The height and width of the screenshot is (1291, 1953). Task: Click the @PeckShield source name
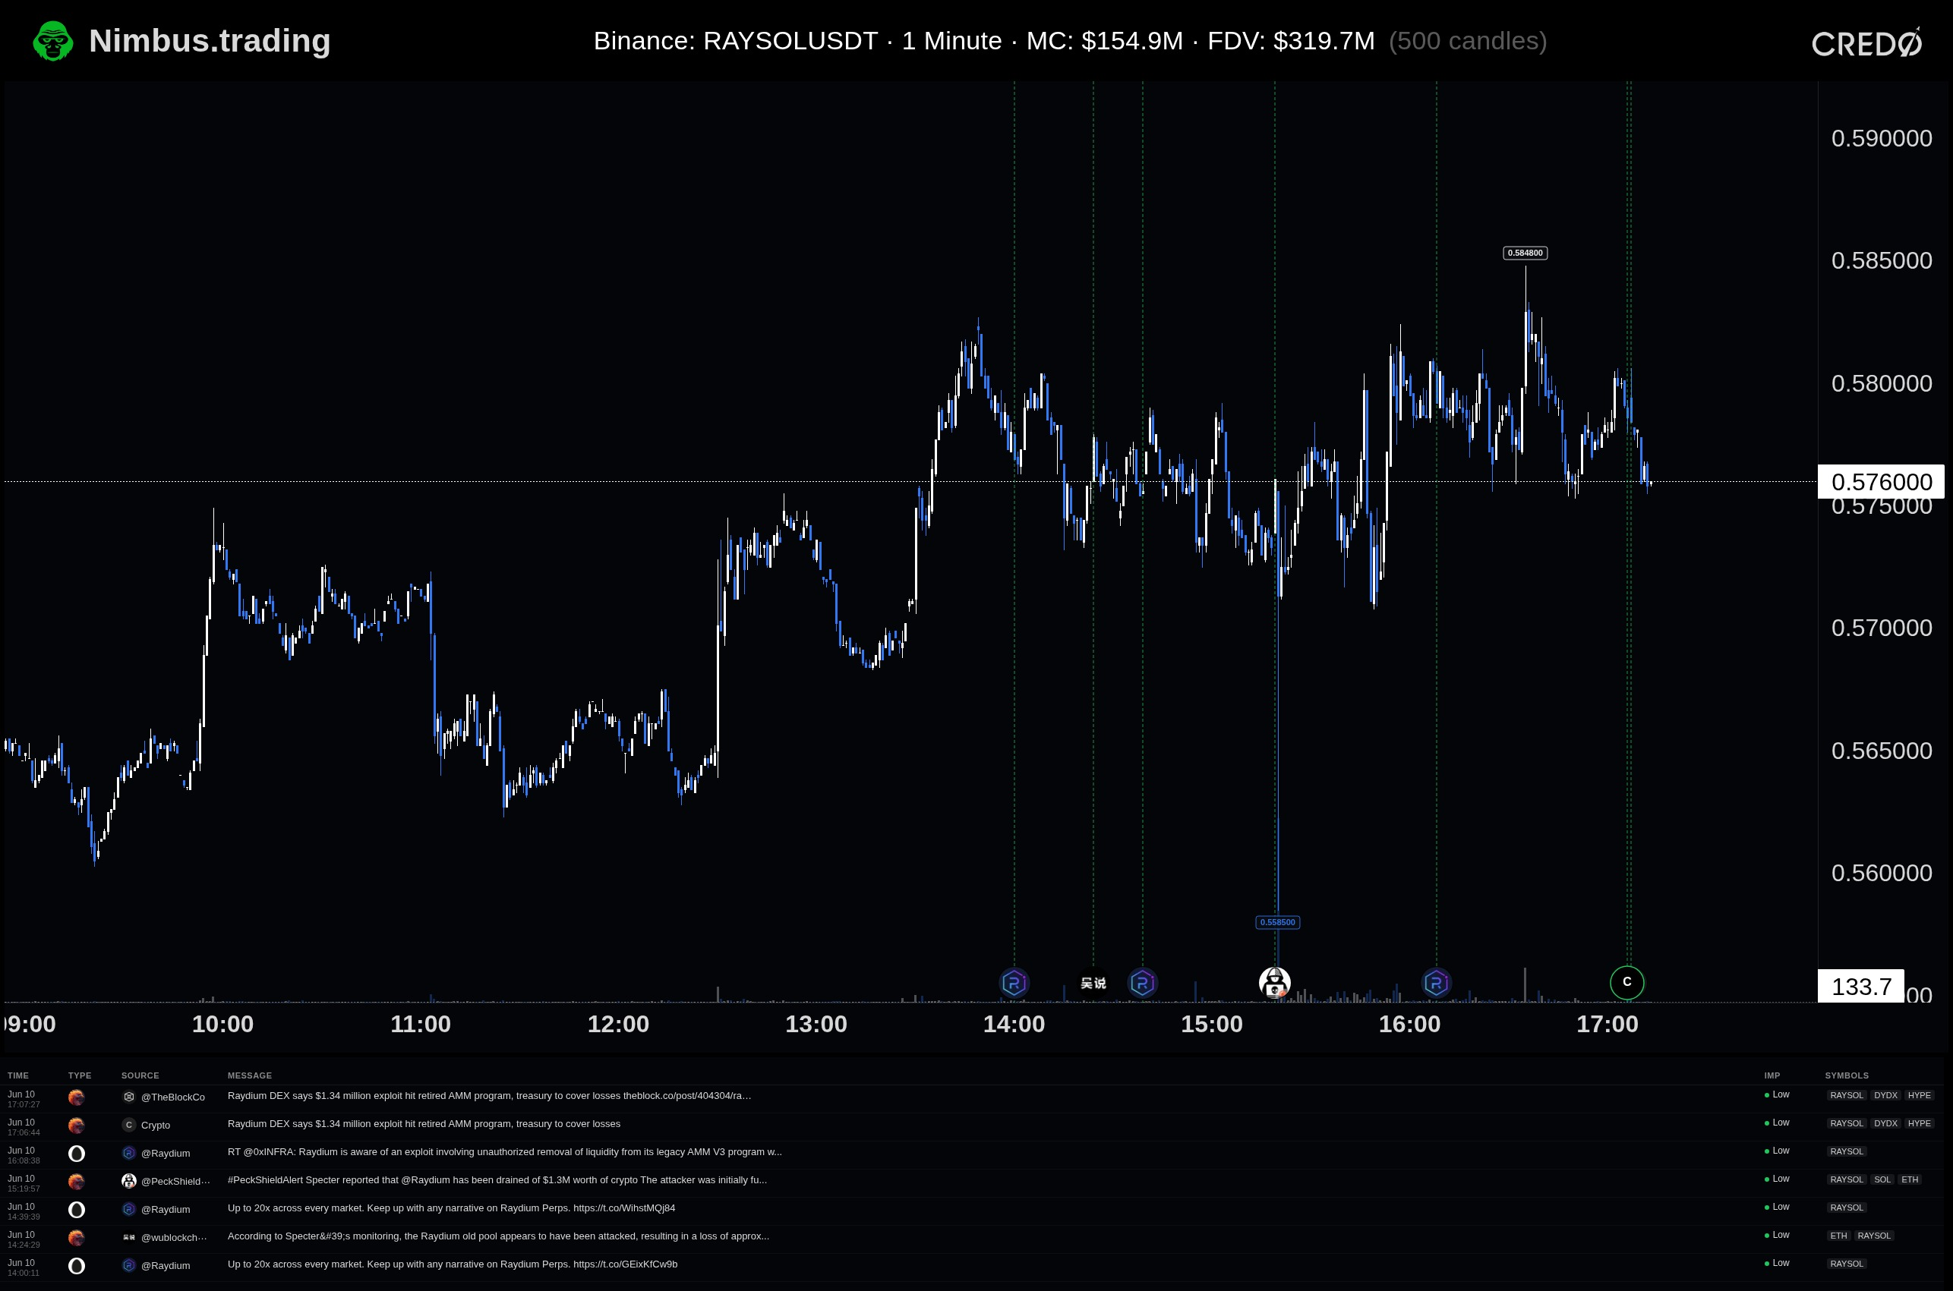click(175, 1182)
